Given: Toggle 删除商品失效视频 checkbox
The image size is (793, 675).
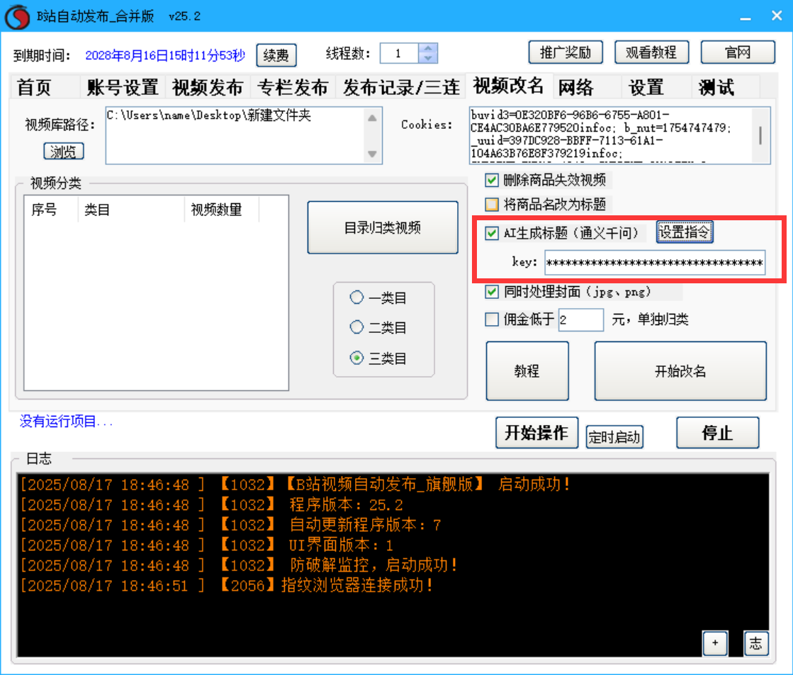Looking at the screenshot, I should (492, 180).
